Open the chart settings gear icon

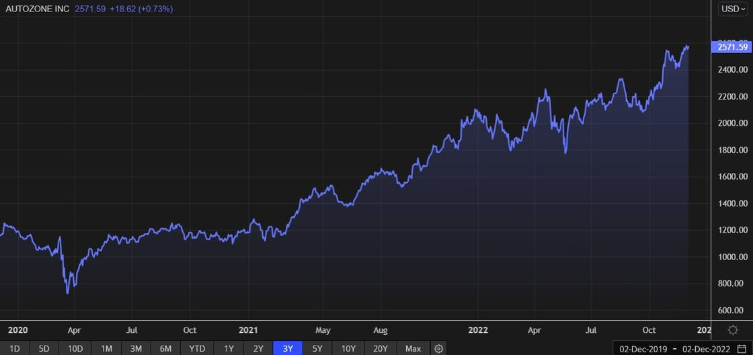click(438, 348)
